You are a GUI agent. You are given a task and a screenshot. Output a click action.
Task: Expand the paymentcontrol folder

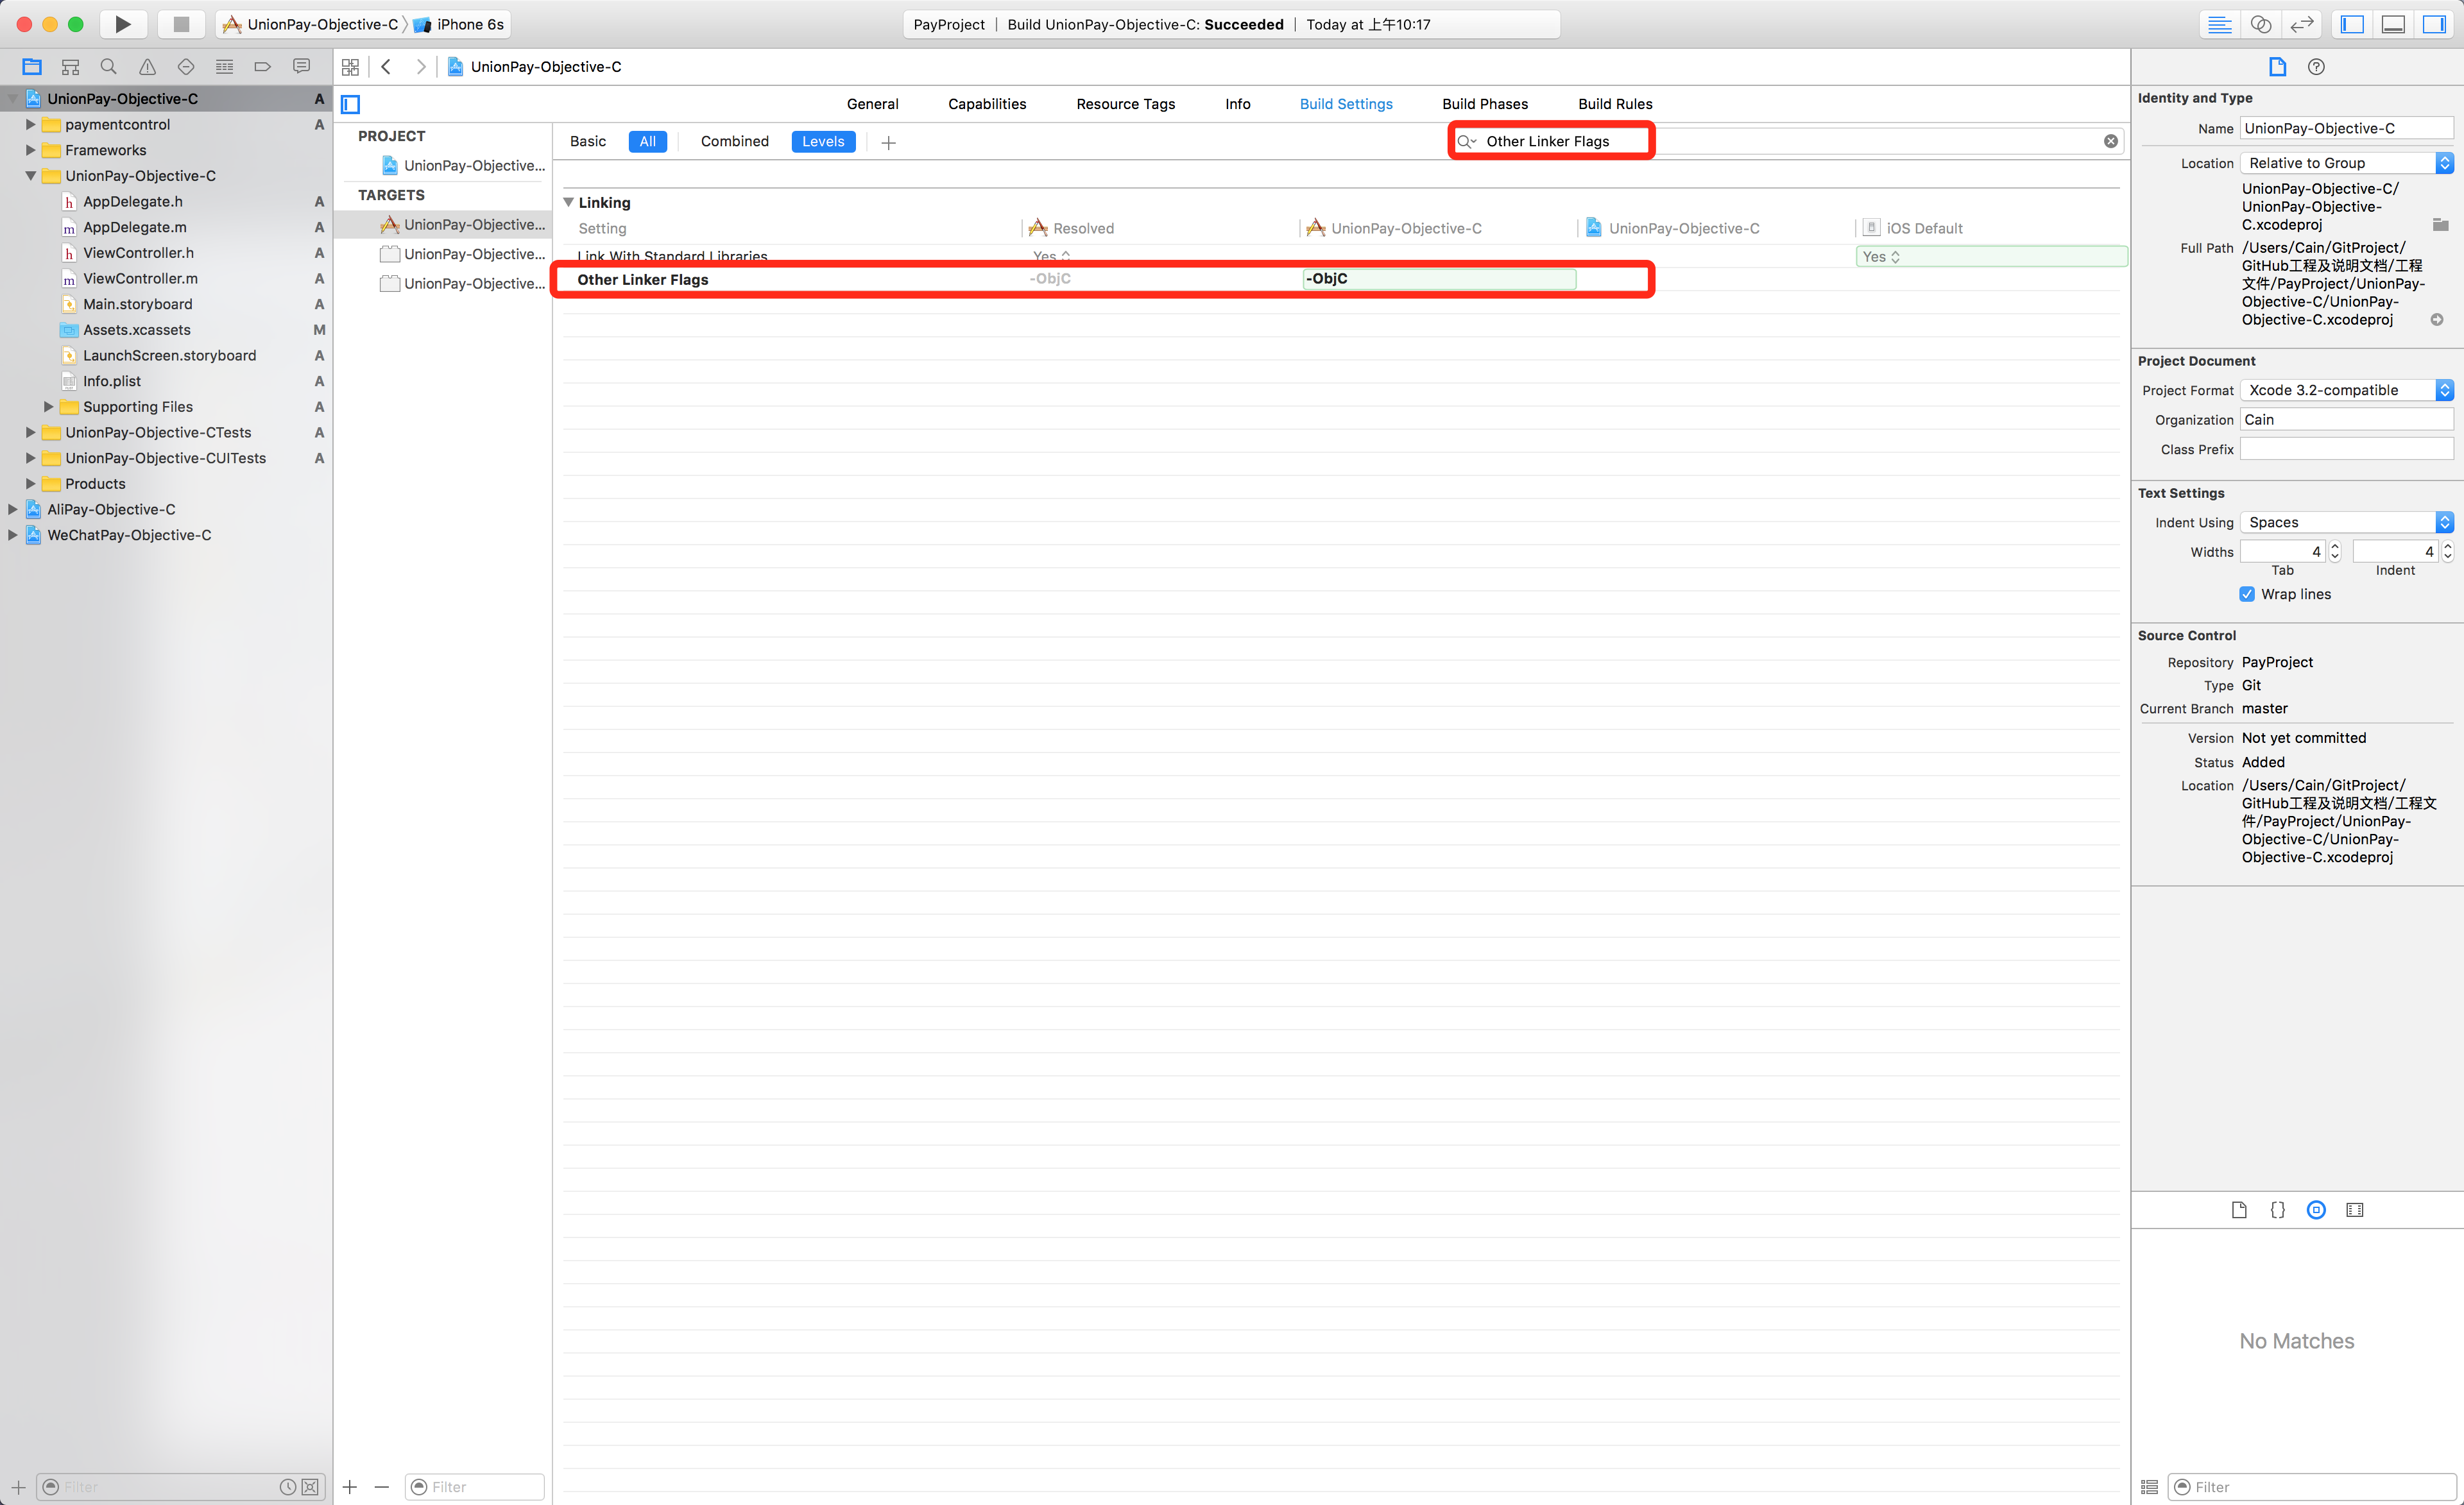(x=30, y=124)
